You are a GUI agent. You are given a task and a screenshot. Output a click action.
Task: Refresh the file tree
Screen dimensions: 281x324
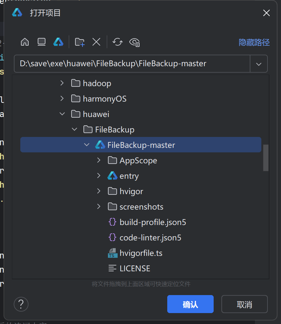(x=118, y=42)
